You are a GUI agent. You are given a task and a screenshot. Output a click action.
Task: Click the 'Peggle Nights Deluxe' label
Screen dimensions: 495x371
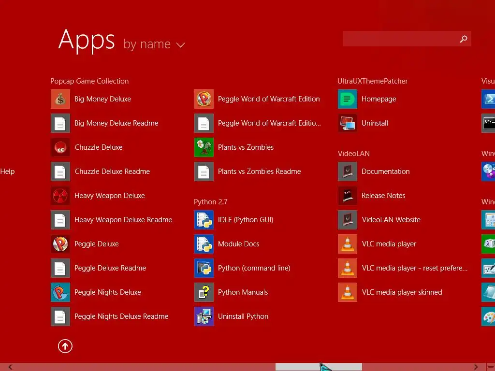click(108, 292)
